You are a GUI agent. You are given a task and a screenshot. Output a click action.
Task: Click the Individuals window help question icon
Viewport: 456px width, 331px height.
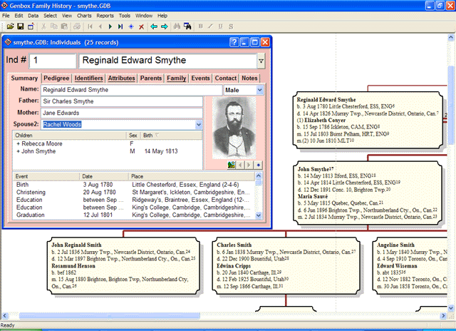[x=234, y=42]
